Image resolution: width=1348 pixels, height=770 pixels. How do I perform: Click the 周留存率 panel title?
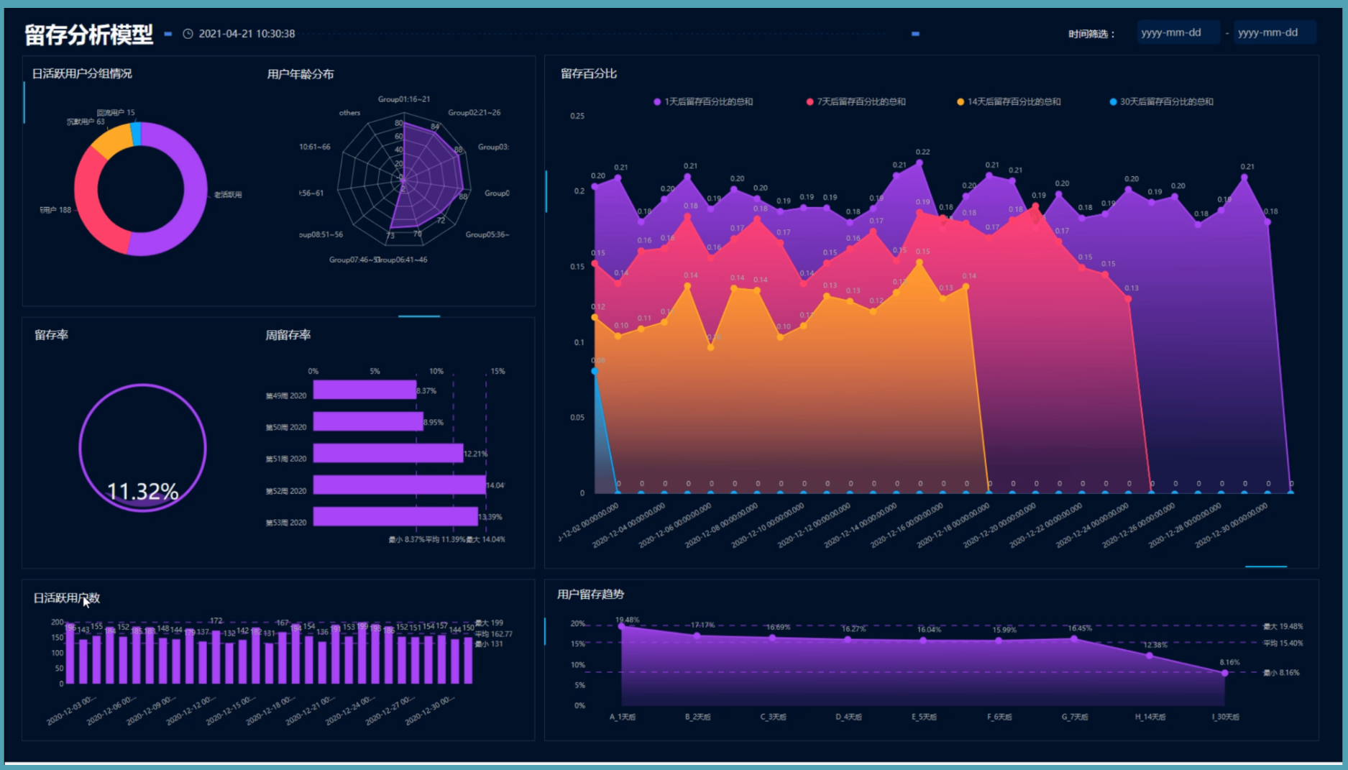pyautogui.click(x=288, y=334)
